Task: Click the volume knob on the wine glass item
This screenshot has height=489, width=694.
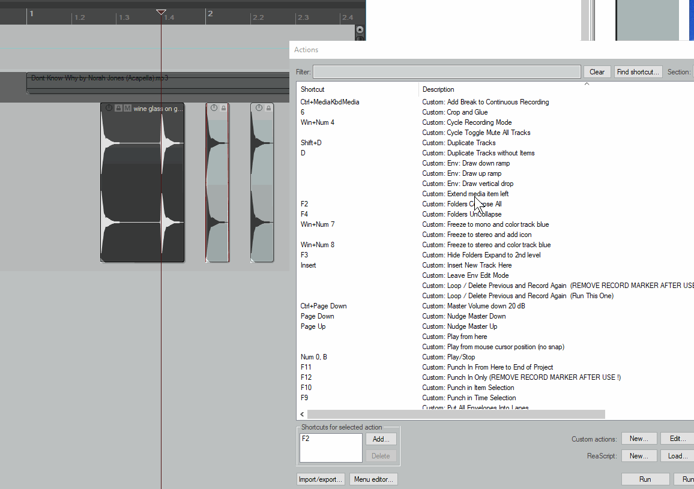Action: click(109, 108)
